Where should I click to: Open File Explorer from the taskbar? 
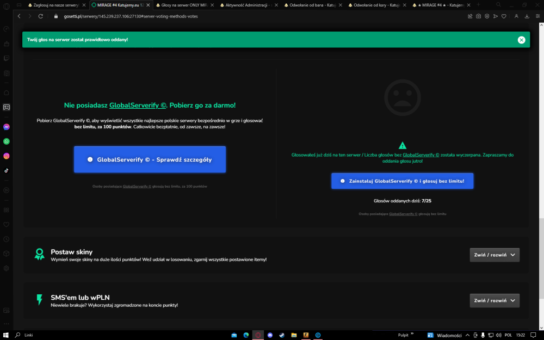coord(294,335)
